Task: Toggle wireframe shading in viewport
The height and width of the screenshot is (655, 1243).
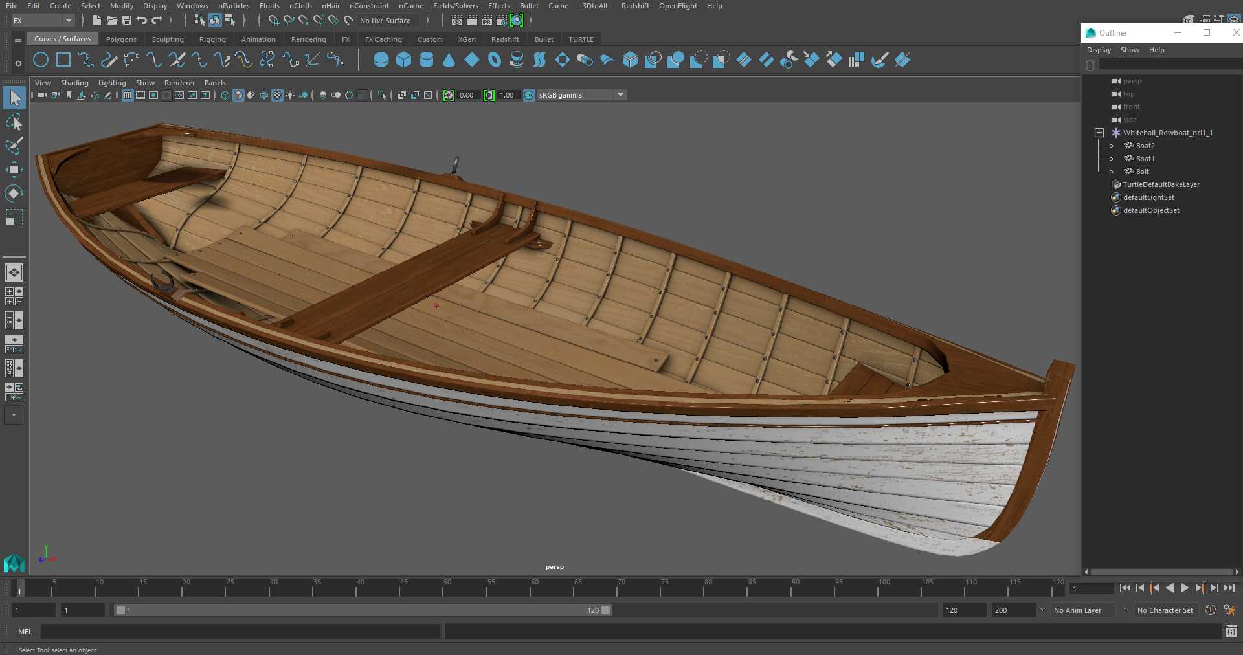Action: pos(225,95)
